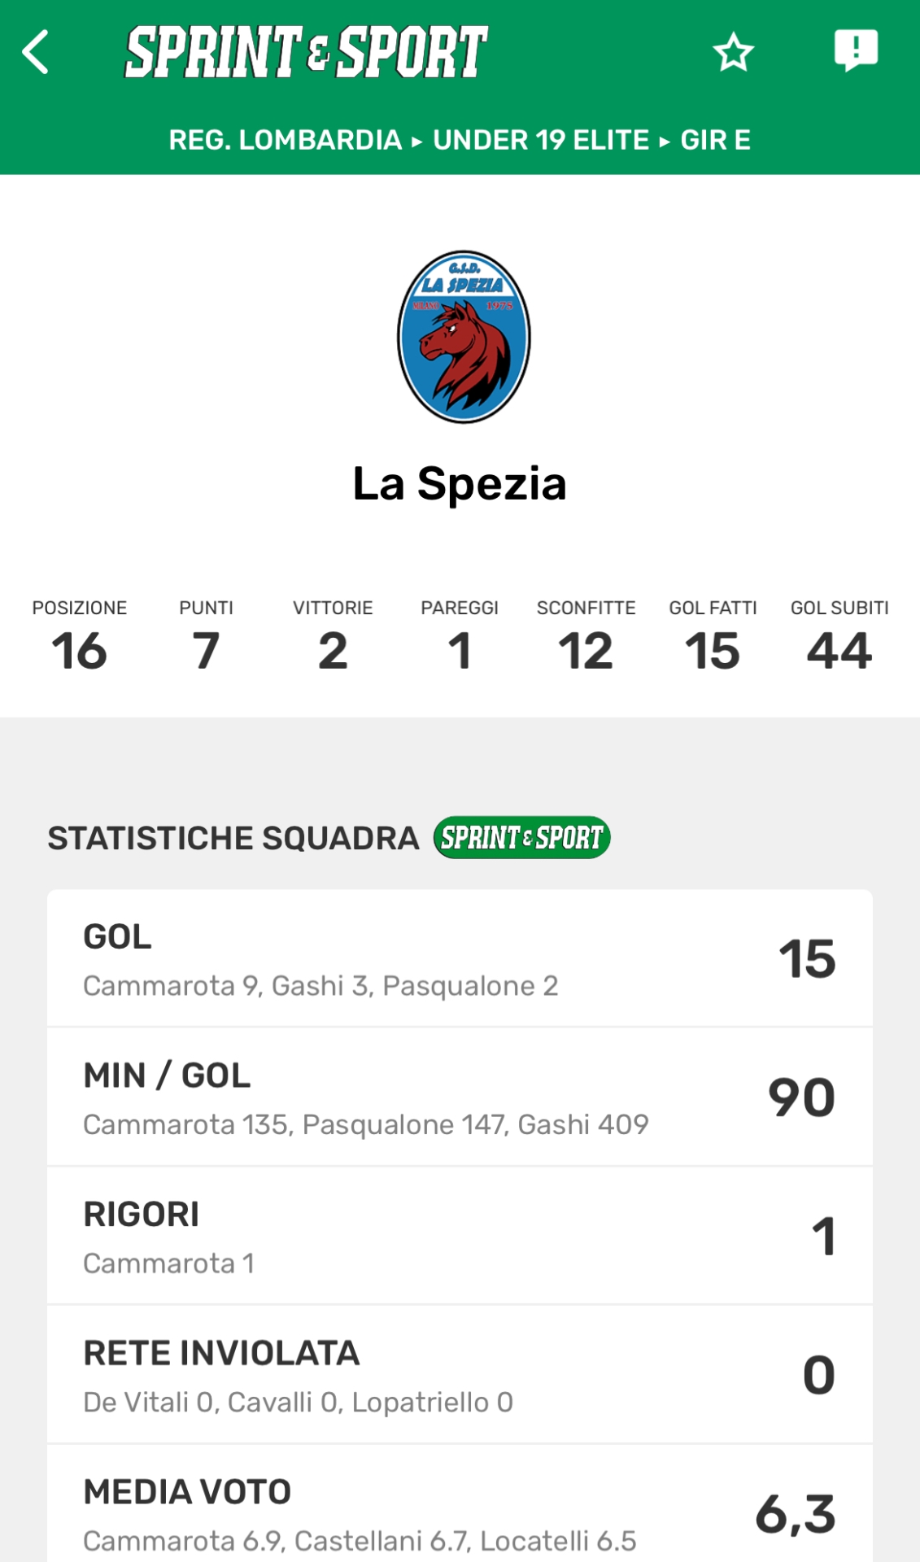920x1562 pixels.
Task: Tap the SCONFITTE stat showing 12
Action: [x=586, y=639]
